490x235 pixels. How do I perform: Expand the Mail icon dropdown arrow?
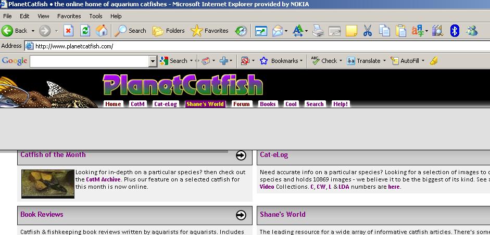click(286, 31)
